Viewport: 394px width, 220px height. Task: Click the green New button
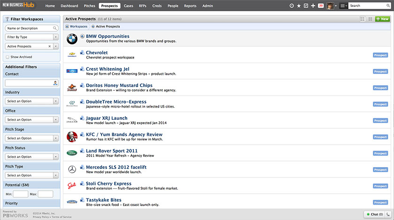click(x=382, y=19)
